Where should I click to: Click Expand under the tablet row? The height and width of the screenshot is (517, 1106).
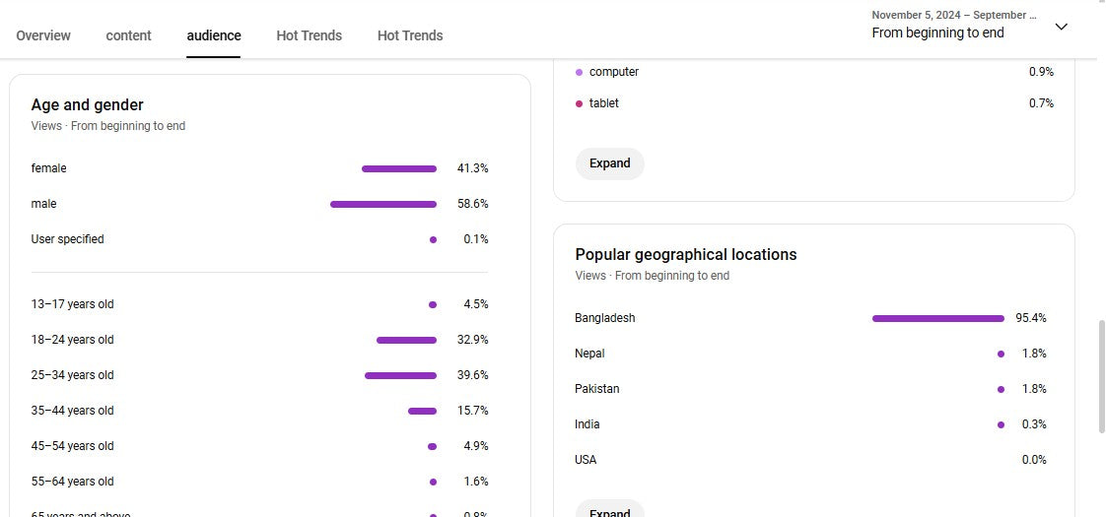click(x=609, y=163)
